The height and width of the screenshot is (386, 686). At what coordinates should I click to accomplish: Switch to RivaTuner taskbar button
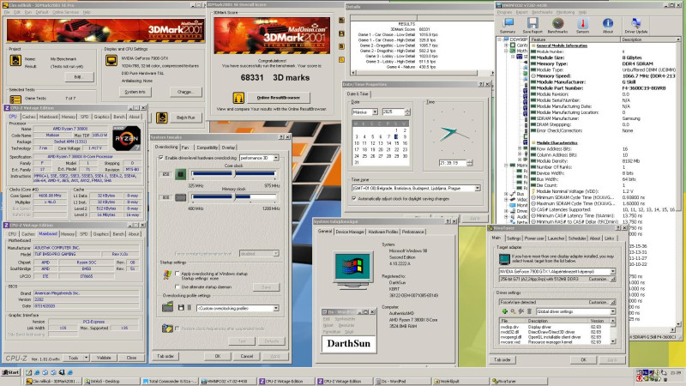click(x=519, y=381)
